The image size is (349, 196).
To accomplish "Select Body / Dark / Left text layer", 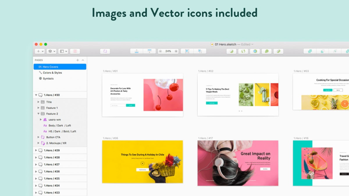I will pos(60,126).
